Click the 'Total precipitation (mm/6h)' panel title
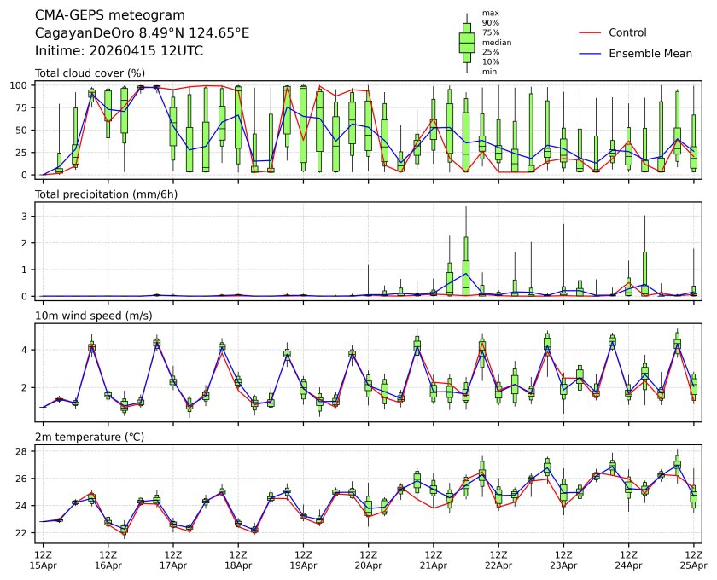Image resolution: width=717 pixels, height=580 pixels. tap(107, 194)
